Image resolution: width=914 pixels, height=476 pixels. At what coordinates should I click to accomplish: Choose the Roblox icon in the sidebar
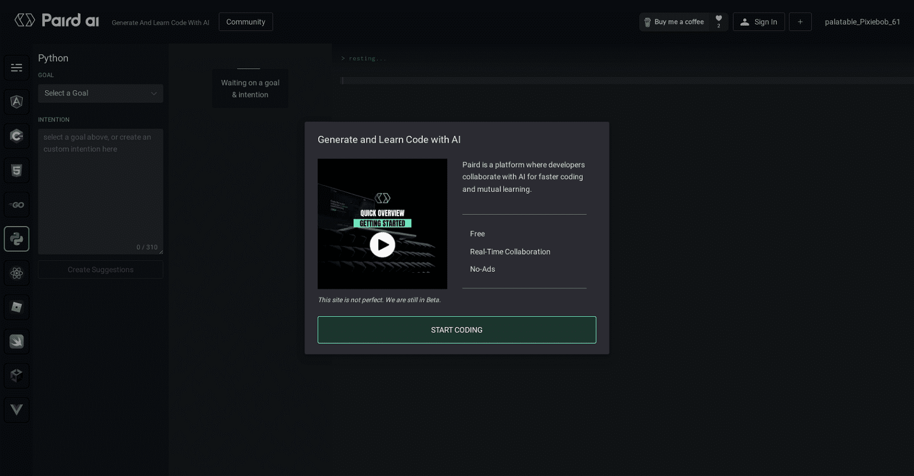tap(17, 308)
